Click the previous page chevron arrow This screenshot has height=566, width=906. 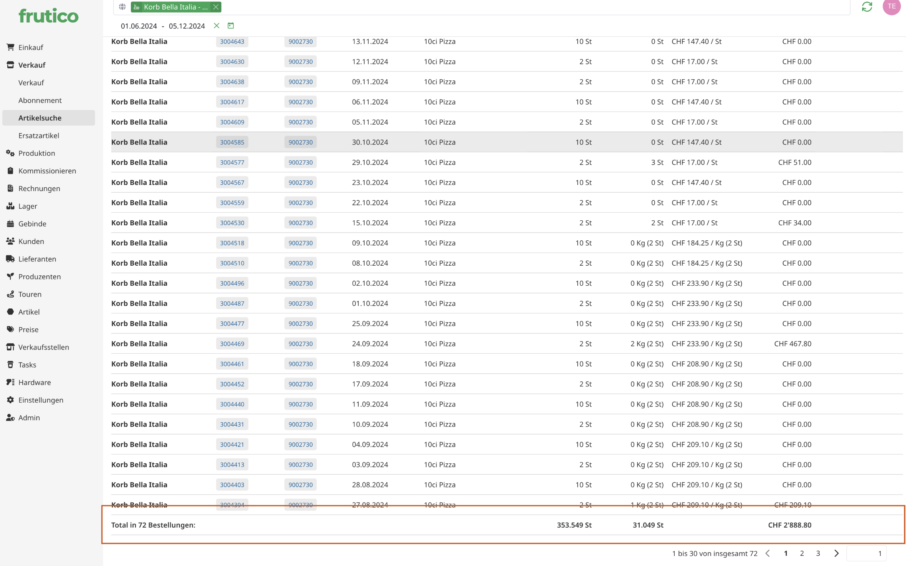pyautogui.click(x=768, y=553)
